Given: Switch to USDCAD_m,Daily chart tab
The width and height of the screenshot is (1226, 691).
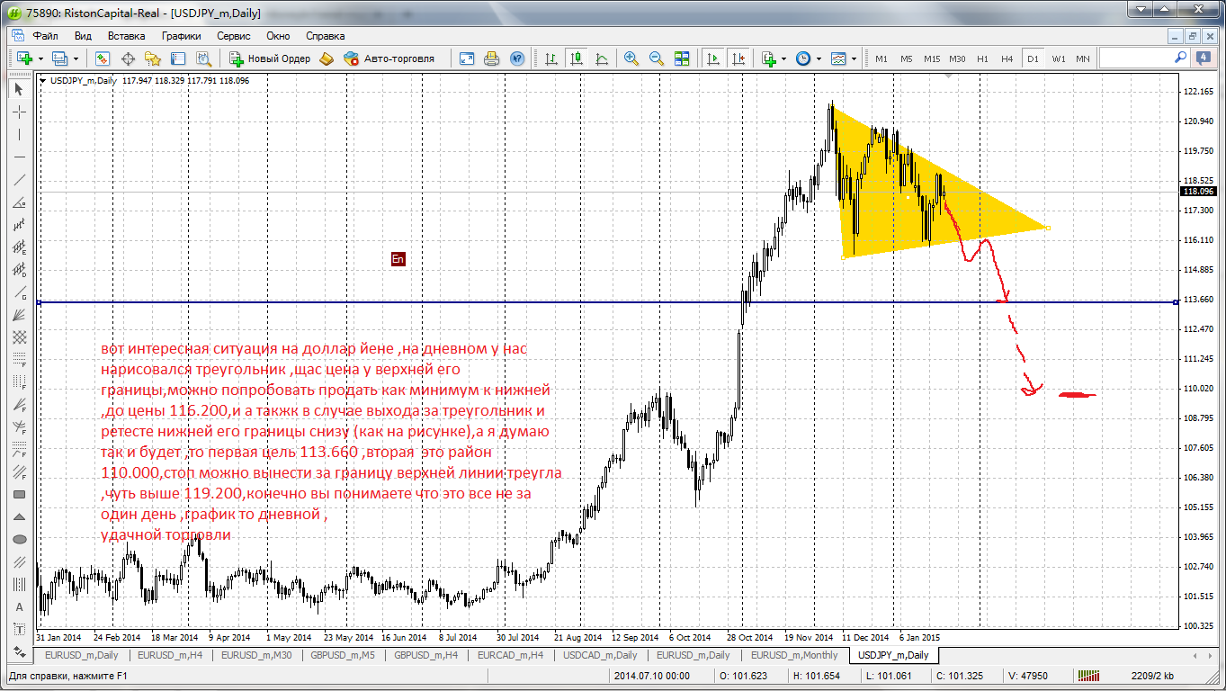Looking at the screenshot, I should [x=600, y=655].
